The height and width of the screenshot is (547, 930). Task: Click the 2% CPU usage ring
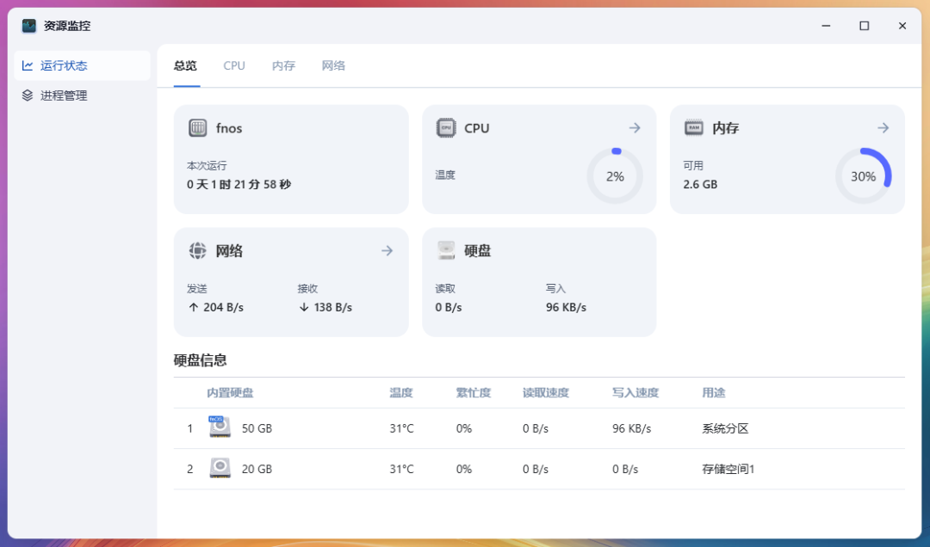pos(615,176)
